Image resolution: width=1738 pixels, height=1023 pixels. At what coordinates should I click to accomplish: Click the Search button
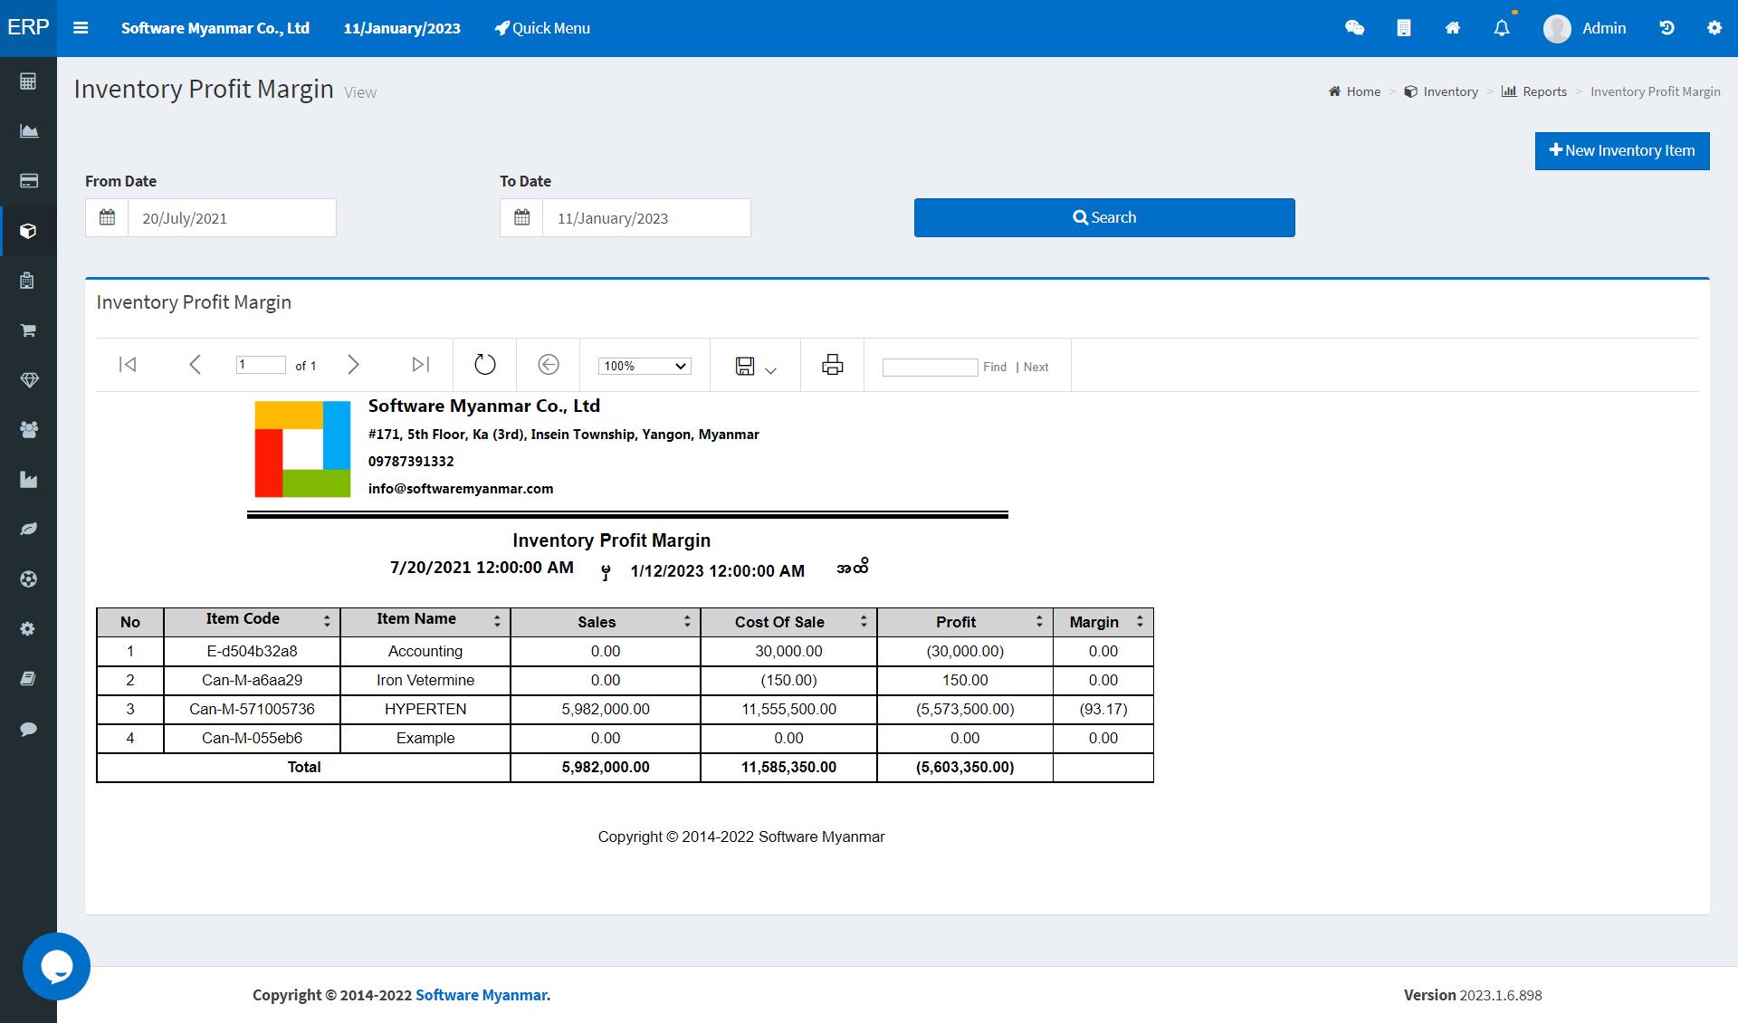tap(1104, 217)
